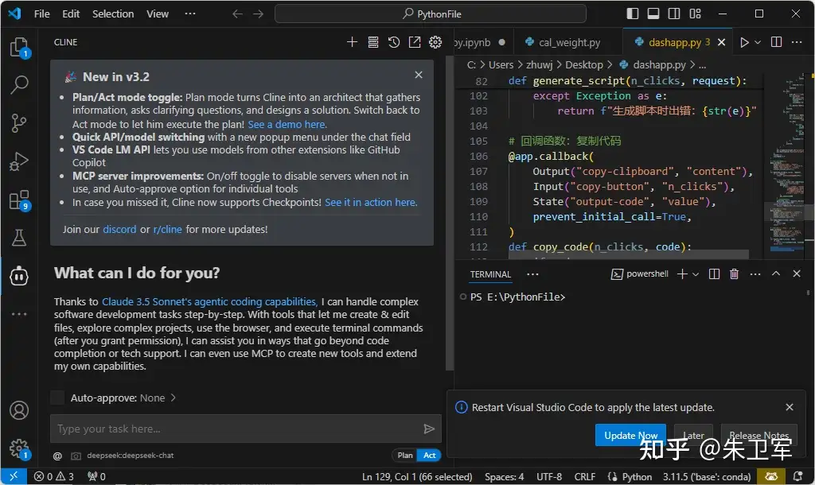Image resolution: width=815 pixels, height=485 pixels.
Task: Show additional views ellipsis in activity bar
Action: click(19, 313)
